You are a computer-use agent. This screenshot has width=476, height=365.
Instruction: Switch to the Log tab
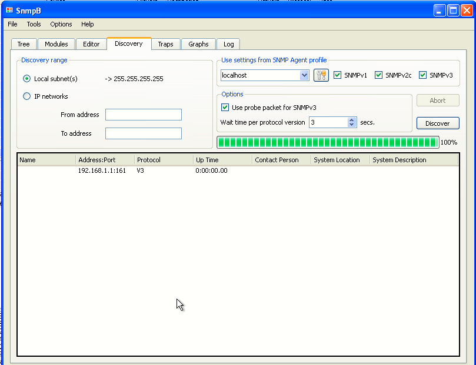(229, 44)
